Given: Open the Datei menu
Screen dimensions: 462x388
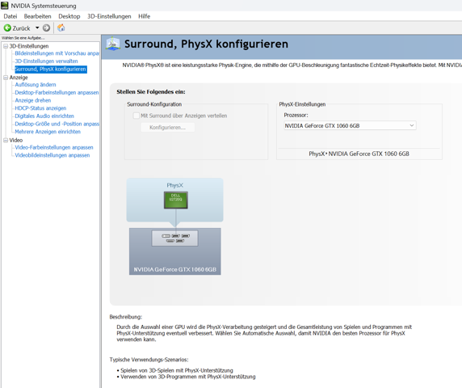Looking at the screenshot, I should pyautogui.click(x=10, y=16).
